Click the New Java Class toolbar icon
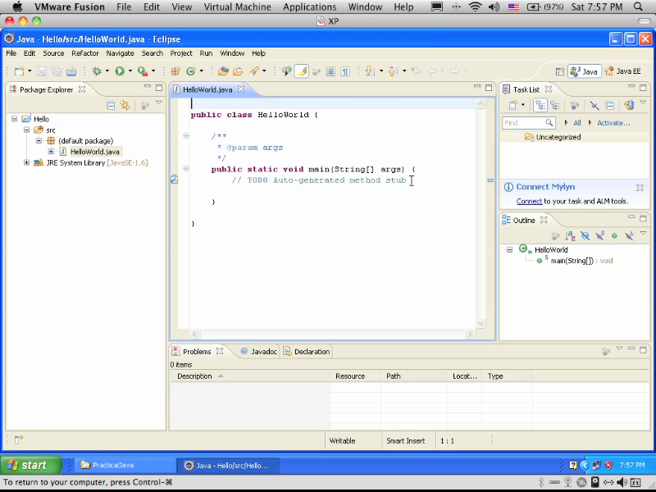The height and width of the screenshot is (492, 656). click(191, 71)
